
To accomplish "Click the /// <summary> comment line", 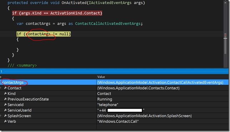I will coord(22,65).
